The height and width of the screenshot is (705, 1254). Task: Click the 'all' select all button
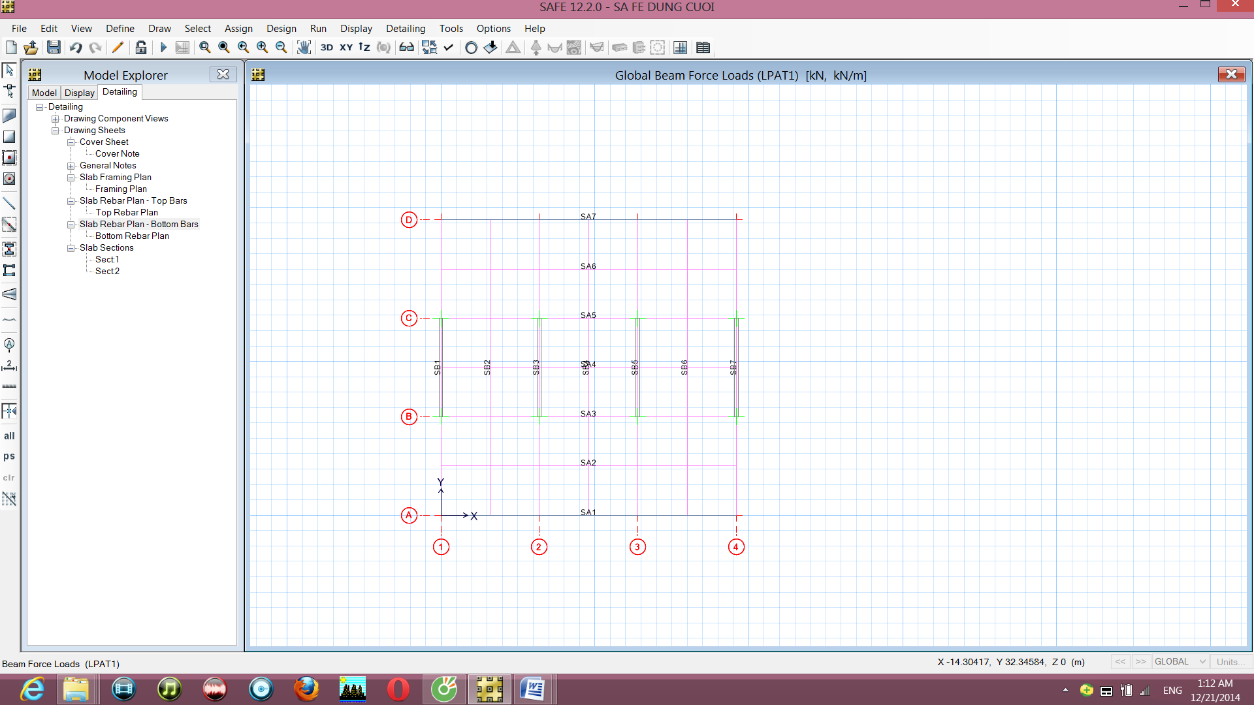9,435
